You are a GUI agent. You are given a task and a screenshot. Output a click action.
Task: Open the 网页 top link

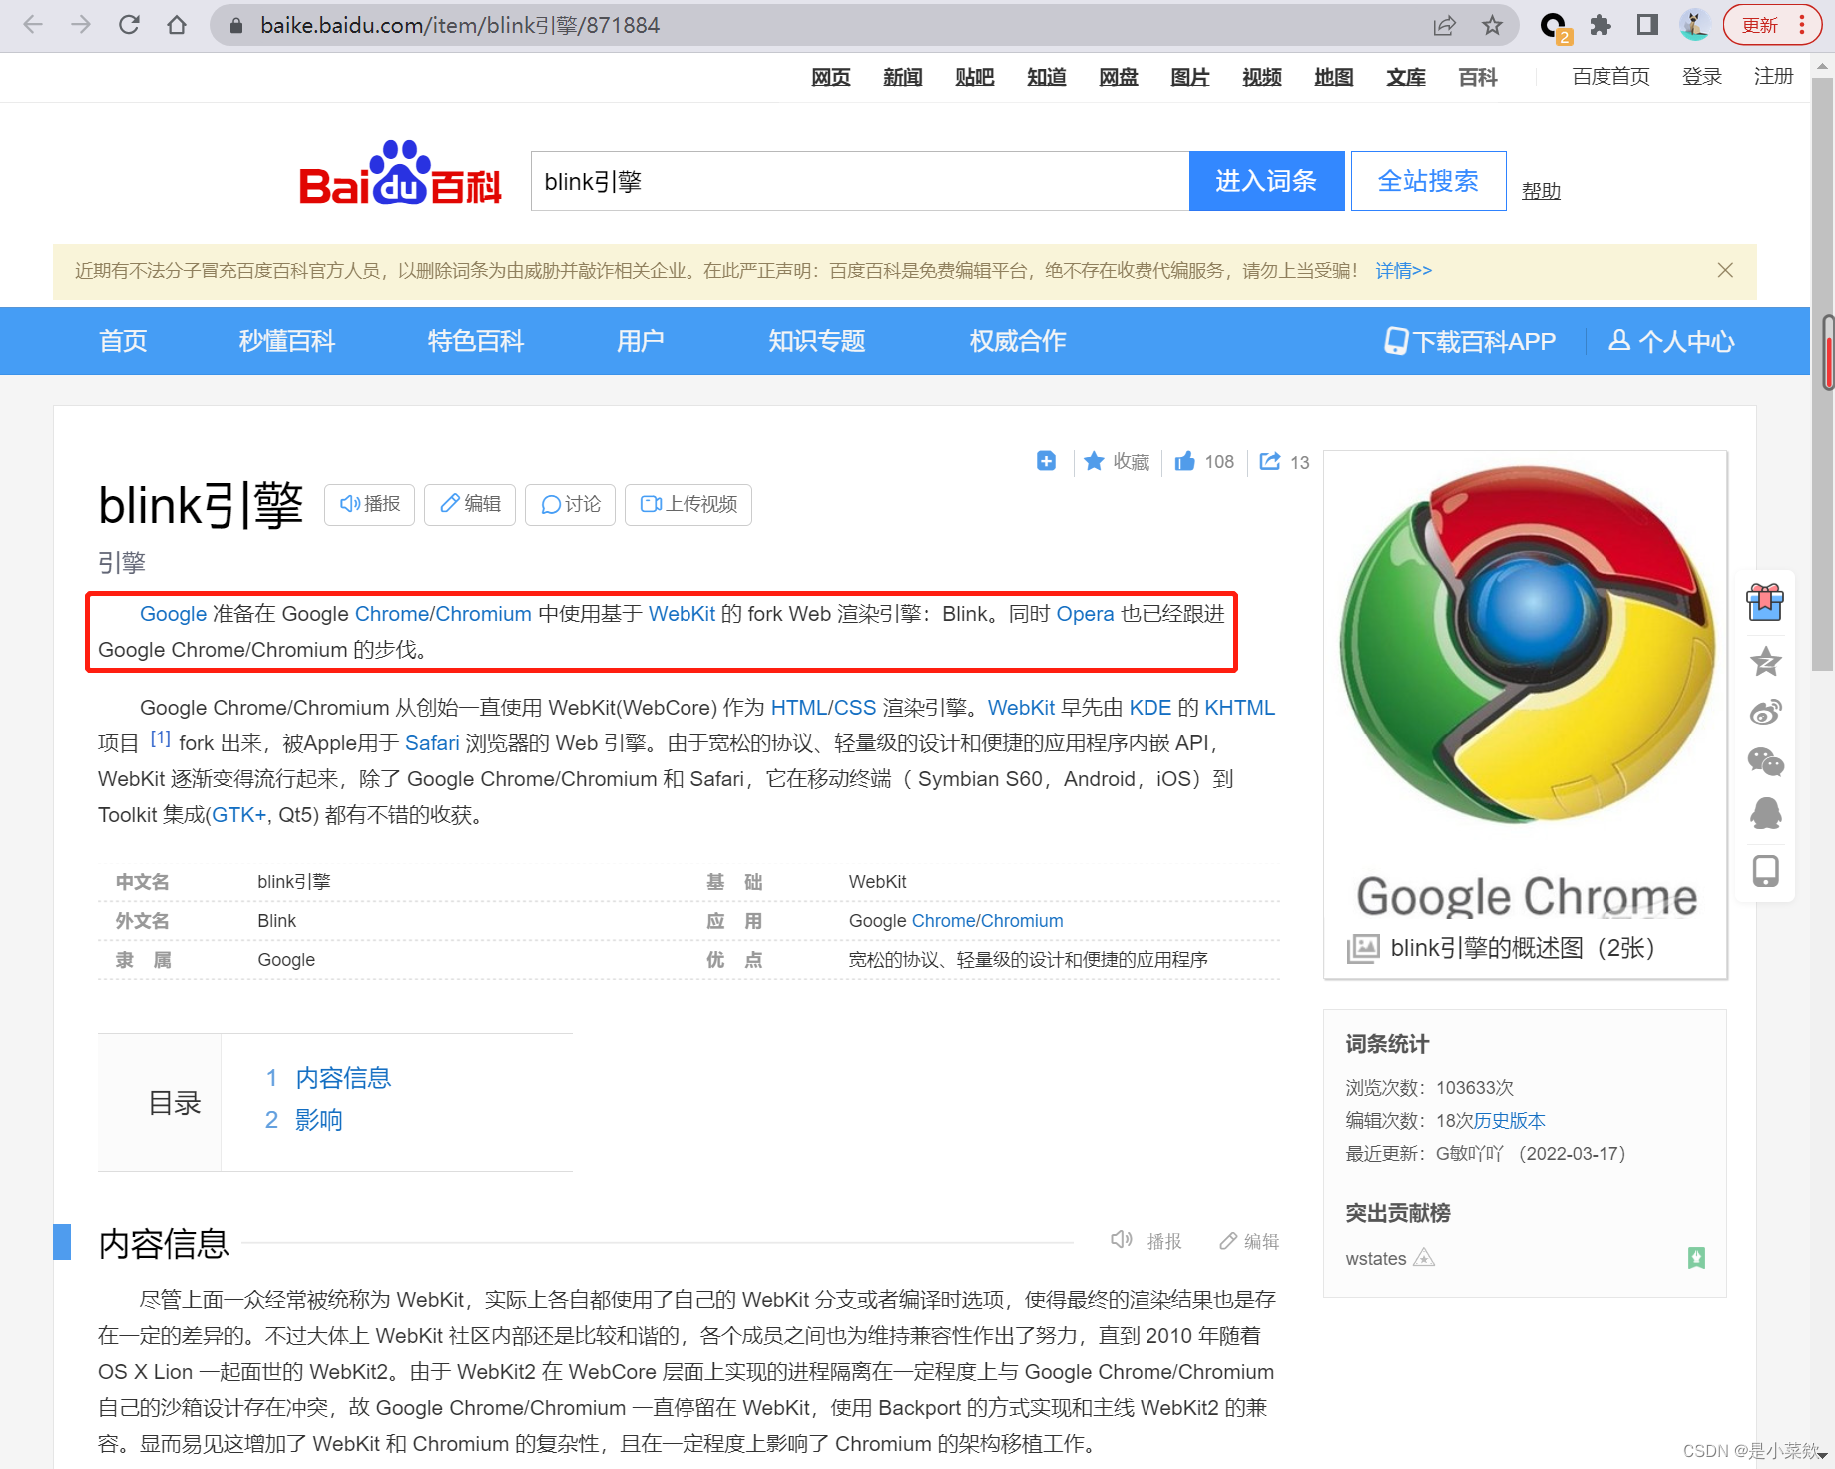coord(831,77)
